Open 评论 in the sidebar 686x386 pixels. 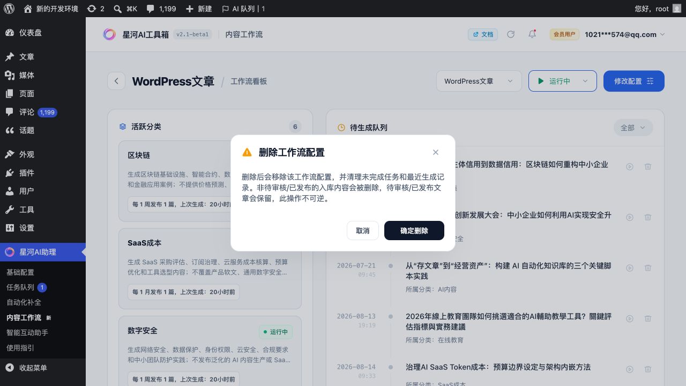(x=43, y=112)
